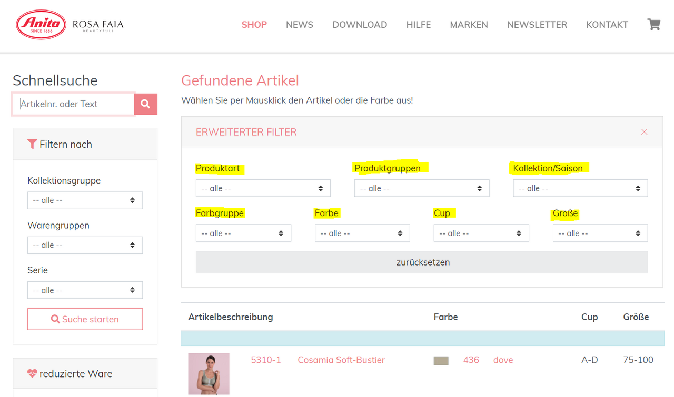Click the magnifier search button

145,104
